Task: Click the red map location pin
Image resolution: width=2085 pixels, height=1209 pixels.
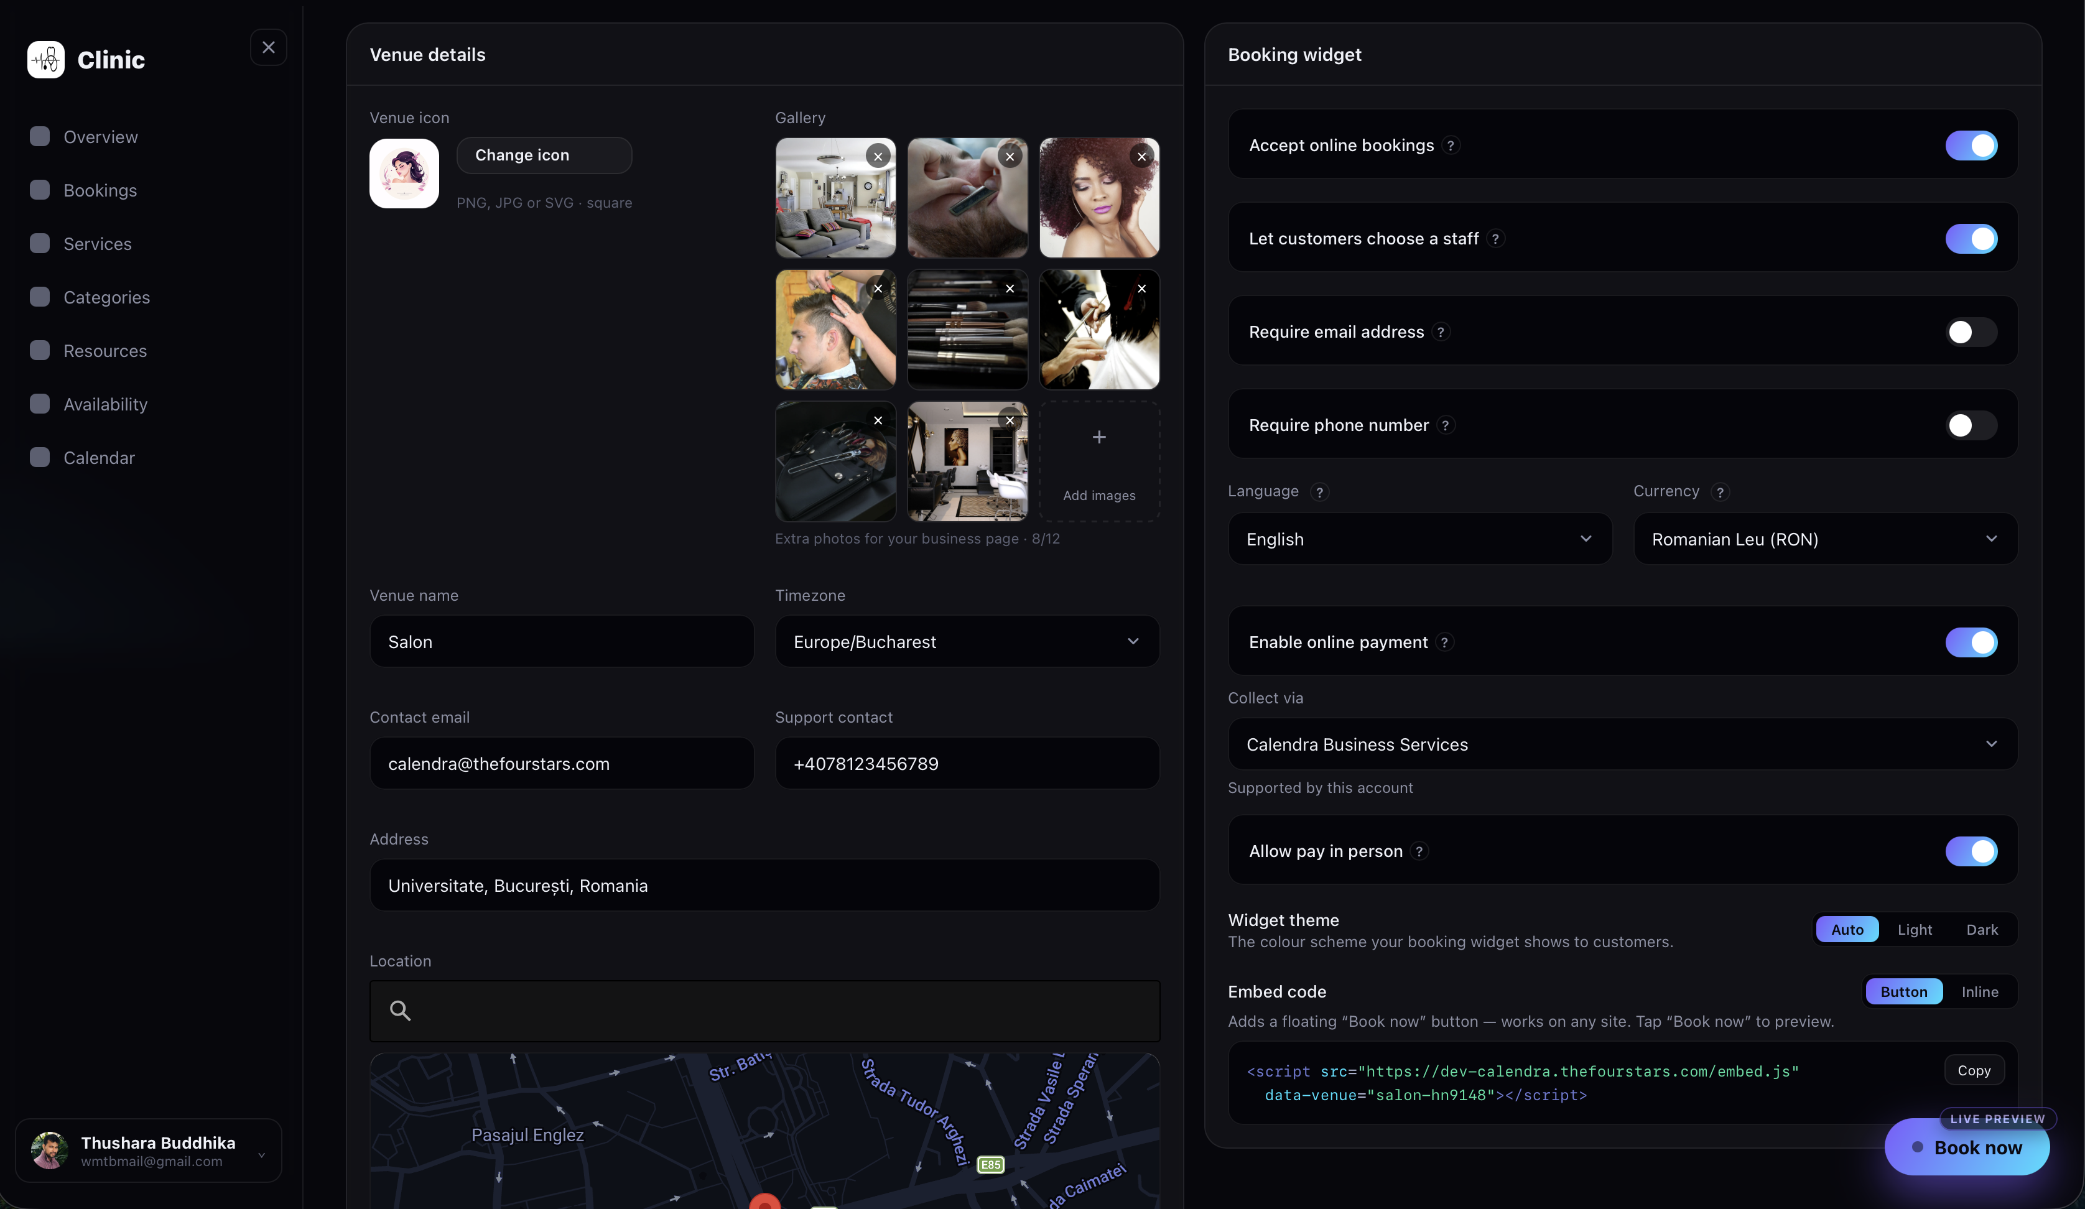Action: (764, 1202)
